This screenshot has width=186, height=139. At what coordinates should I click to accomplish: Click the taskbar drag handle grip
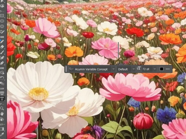(66, 69)
